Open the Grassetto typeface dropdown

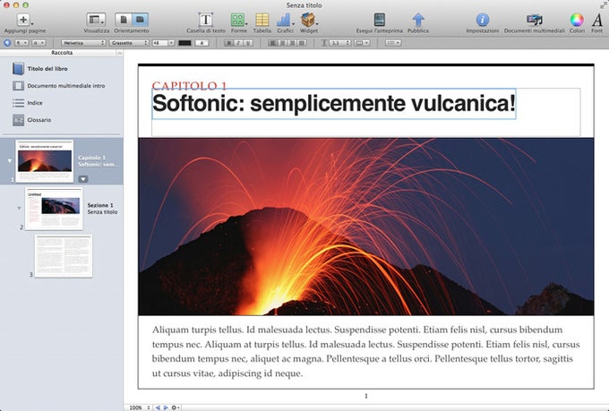[x=129, y=43]
